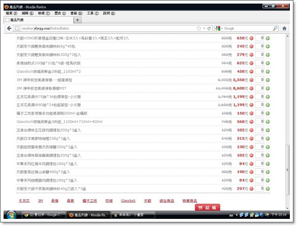Switch to the 小畫家 Paint taskbar window

[x=133, y=215]
